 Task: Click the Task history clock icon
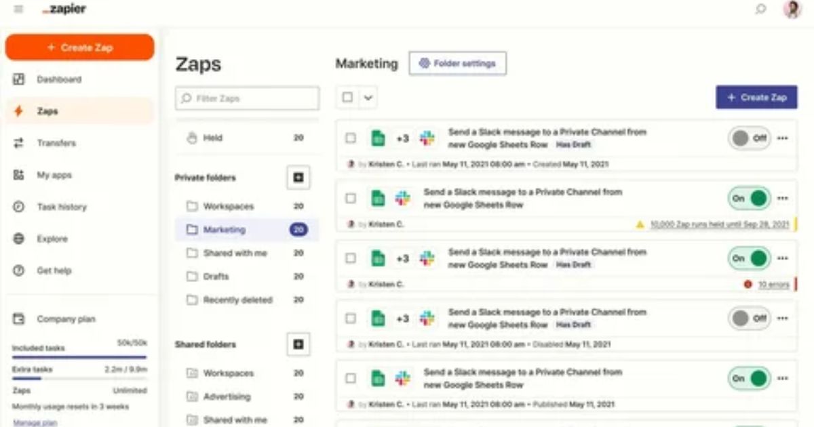click(19, 207)
